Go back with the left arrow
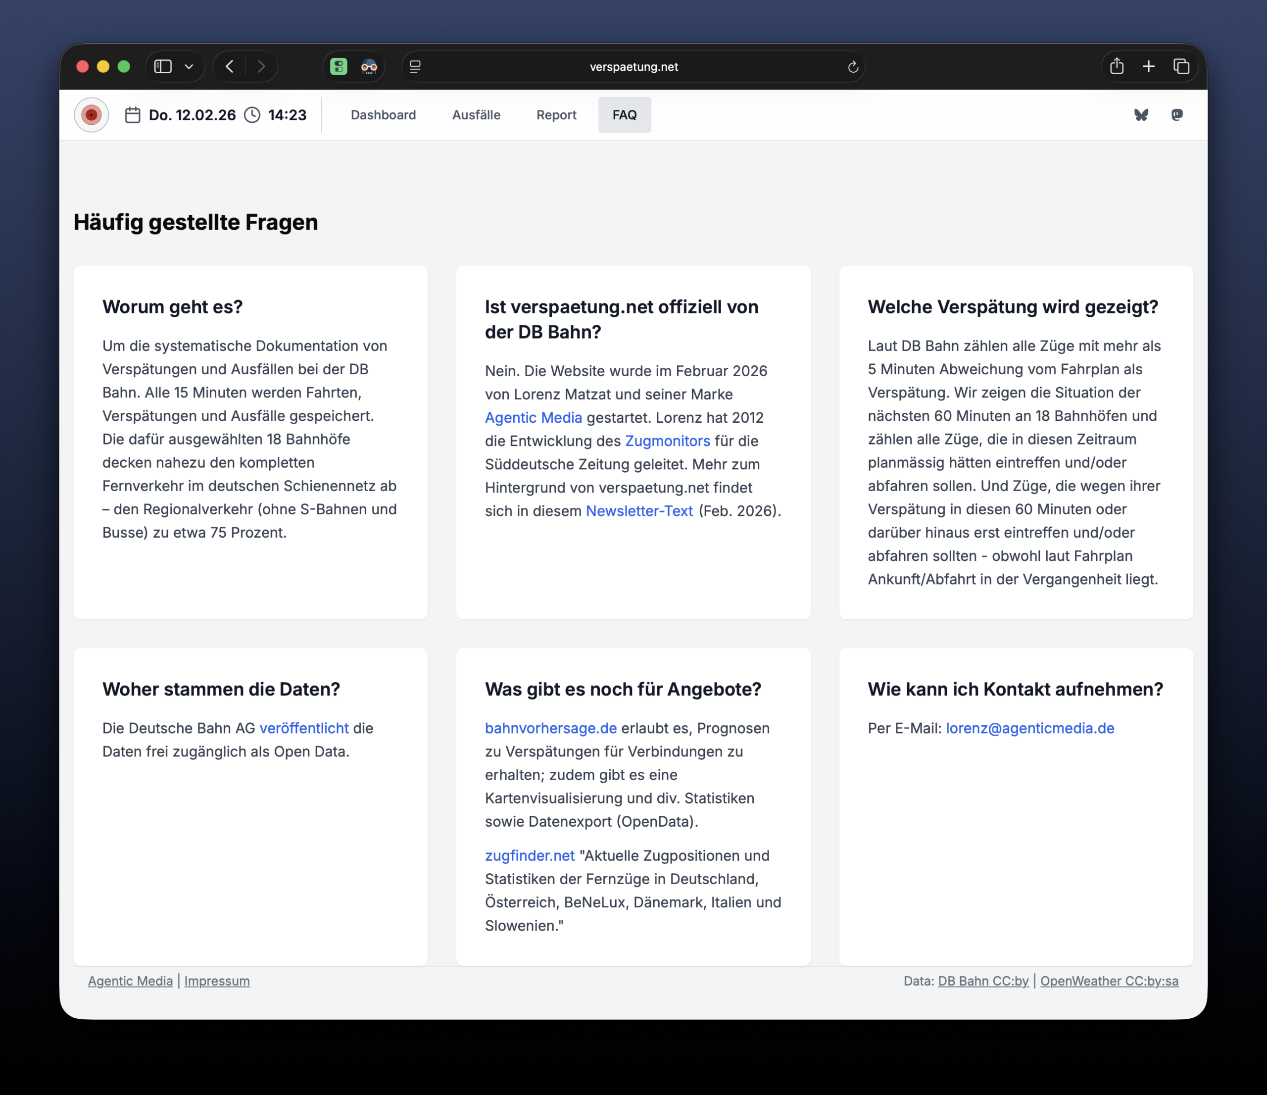Screen dimensions: 1267x1095 coord(230,66)
